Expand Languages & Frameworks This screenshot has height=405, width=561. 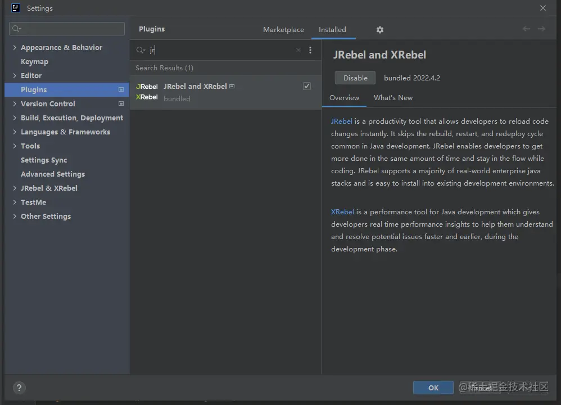point(15,132)
